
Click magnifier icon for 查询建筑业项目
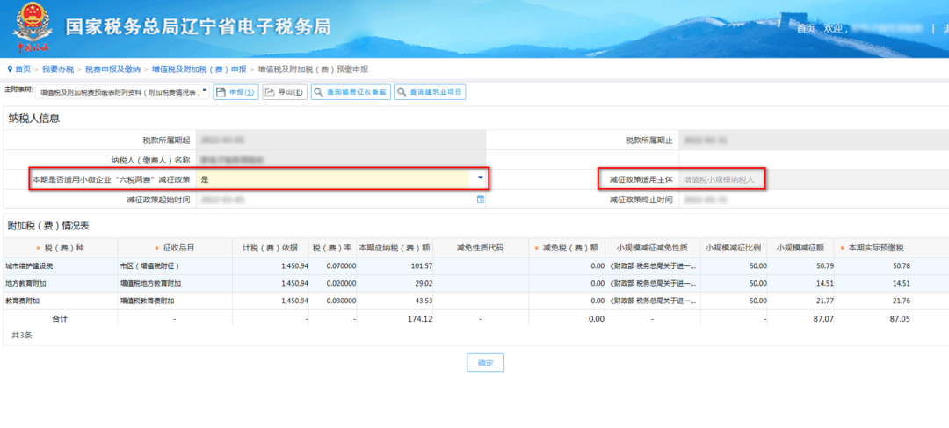coord(402,92)
